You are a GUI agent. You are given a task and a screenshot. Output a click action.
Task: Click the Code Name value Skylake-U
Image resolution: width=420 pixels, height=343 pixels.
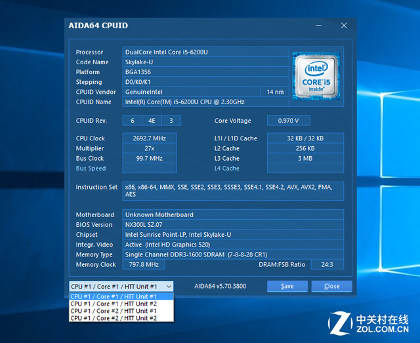point(205,62)
